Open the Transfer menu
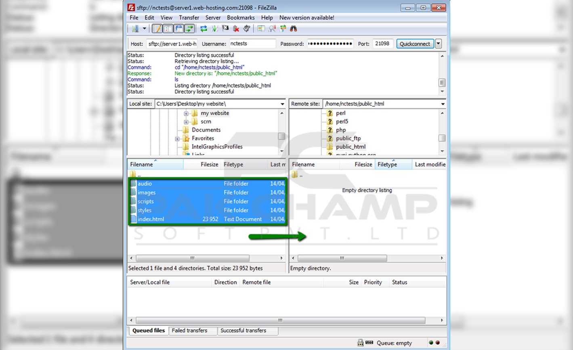Screen dimensions: 573x350 pos(189,18)
